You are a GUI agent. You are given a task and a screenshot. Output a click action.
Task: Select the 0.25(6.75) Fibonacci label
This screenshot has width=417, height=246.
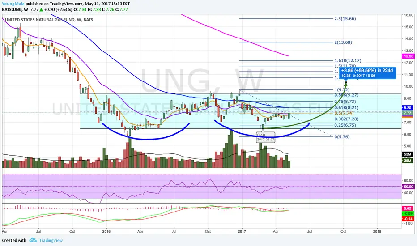point(345,125)
